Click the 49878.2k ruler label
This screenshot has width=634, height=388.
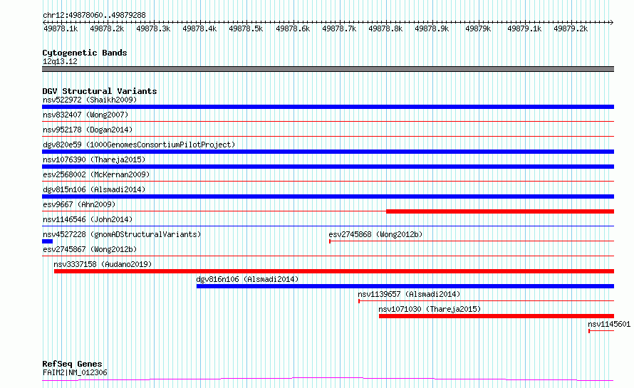point(107,28)
